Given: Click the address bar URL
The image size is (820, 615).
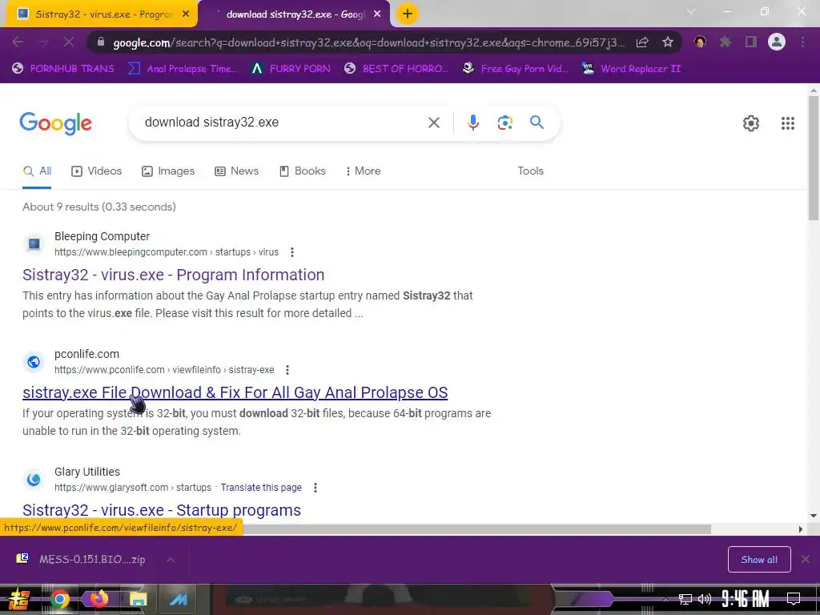Looking at the screenshot, I should click(368, 42).
